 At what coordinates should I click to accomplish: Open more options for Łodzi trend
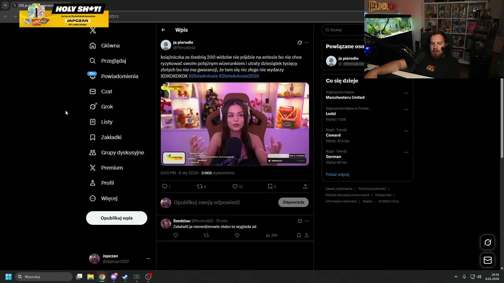pos(406,109)
